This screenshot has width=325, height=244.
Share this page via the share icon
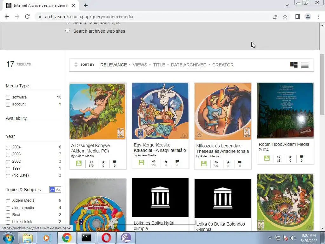[x=275, y=17]
